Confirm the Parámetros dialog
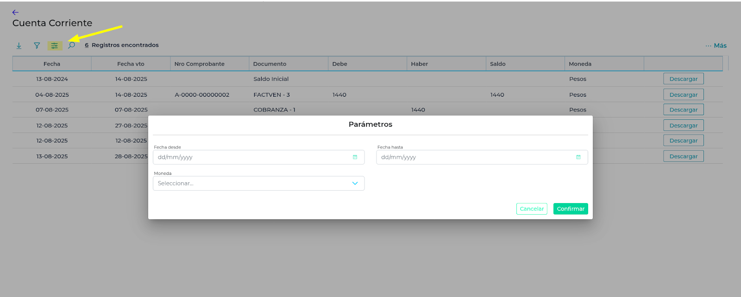The image size is (741, 297). [x=571, y=209]
